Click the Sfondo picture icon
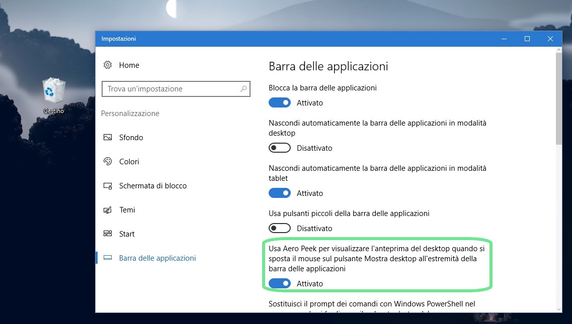Viewport: 572px width, 324px height. pos(108,138)
